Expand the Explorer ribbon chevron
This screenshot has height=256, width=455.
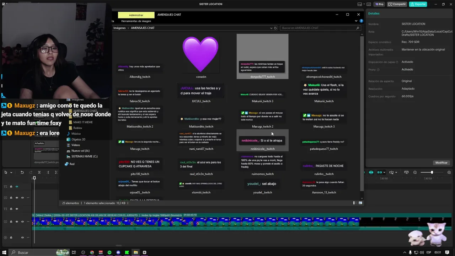click(x=356, y=21)
